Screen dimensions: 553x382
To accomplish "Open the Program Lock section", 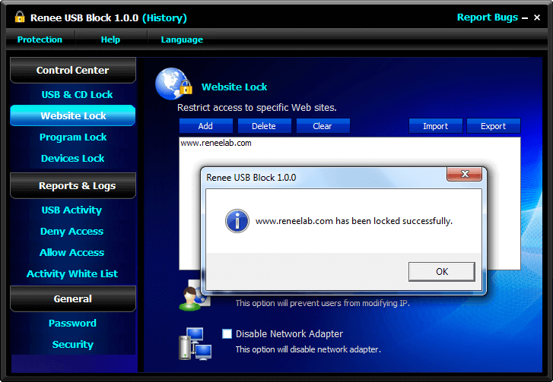I will [73, 137].
